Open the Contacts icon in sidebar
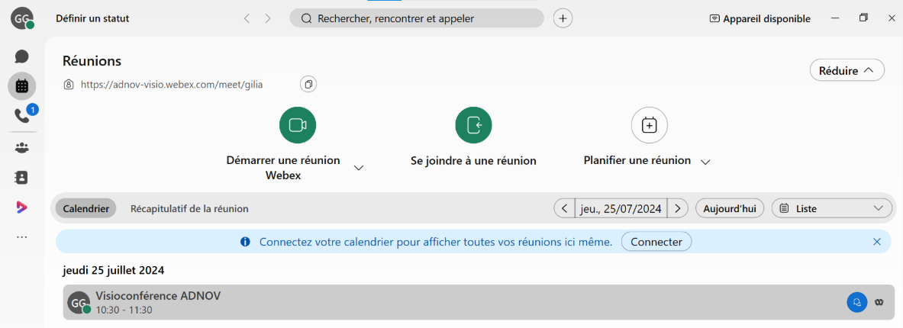Screen dimensions: 903x328 [x=22, y=177]
